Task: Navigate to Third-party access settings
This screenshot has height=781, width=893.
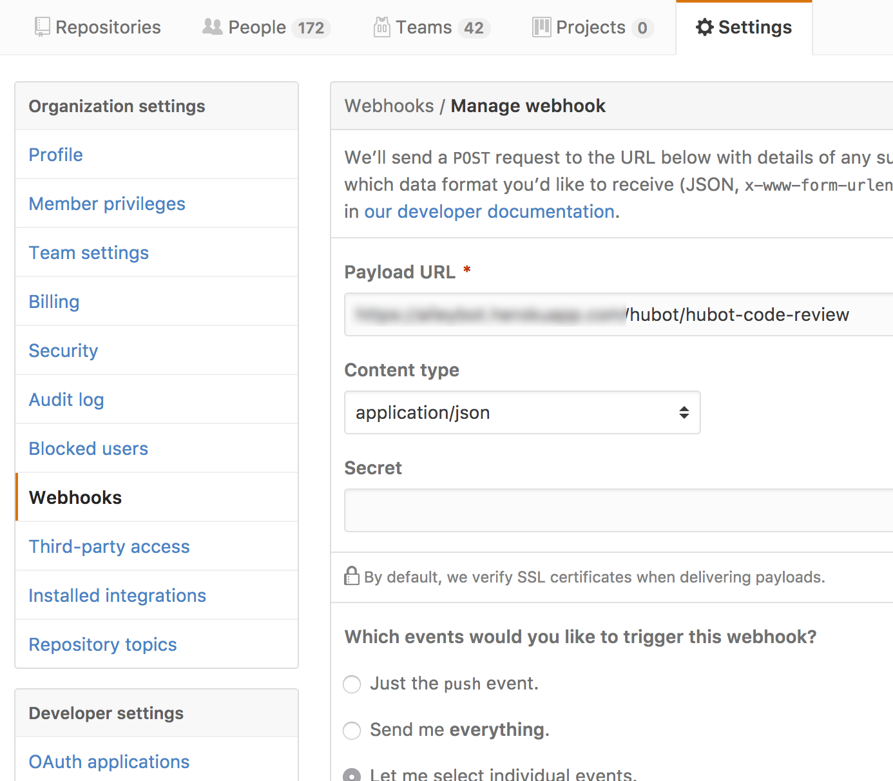Action: pos(109,546)
